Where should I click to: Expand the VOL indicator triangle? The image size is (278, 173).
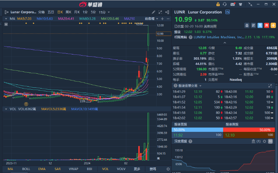pyautogui.click(x=6, y=109)
